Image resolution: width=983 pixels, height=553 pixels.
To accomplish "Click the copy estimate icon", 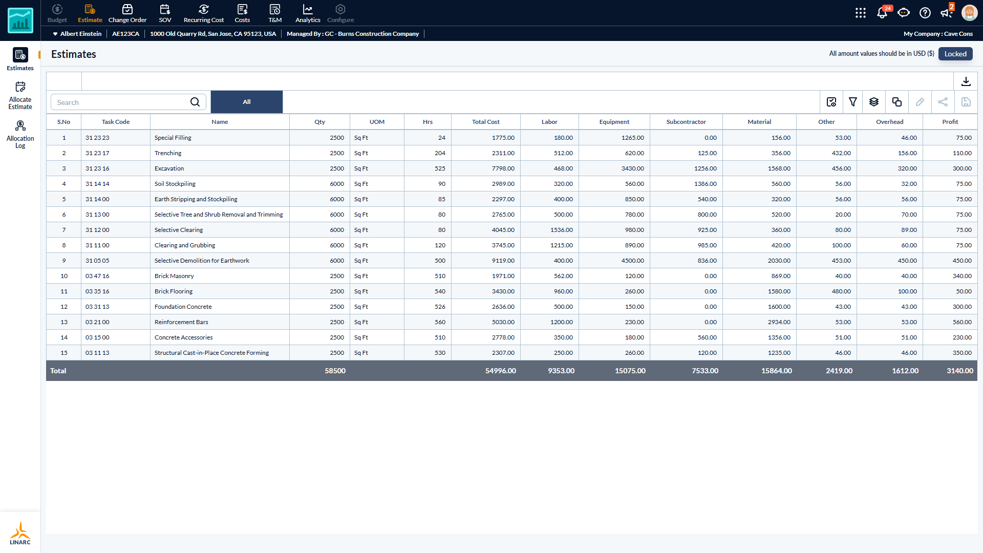I will click(x=896, y=102).
